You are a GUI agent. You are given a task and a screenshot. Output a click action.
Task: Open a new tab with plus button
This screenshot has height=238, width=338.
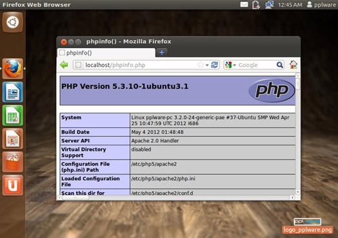tap(162, 53)
